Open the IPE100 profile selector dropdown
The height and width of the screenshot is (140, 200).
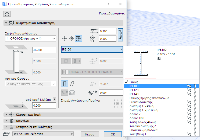[x=92, y=49]
